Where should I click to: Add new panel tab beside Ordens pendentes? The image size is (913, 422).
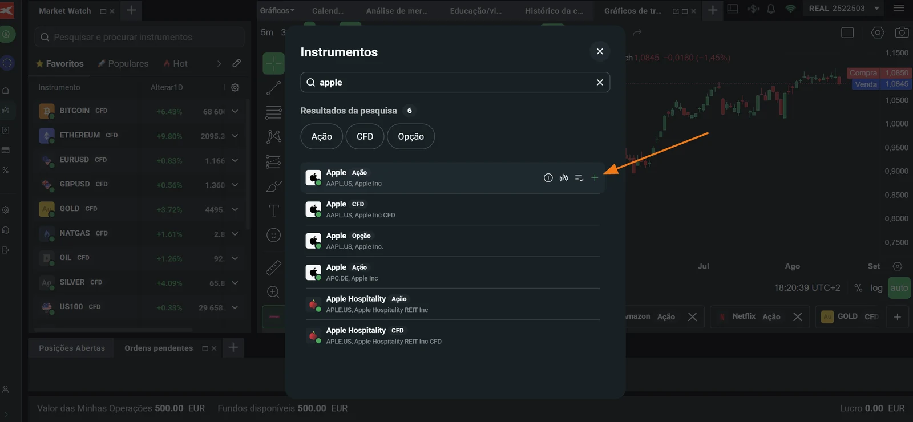[233, 347]
